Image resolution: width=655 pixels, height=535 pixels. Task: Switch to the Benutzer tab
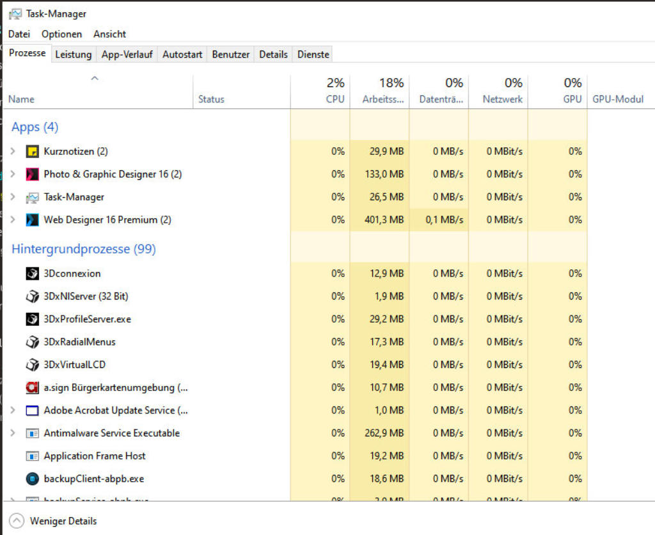pyautogui.click(x=230, y=54)
